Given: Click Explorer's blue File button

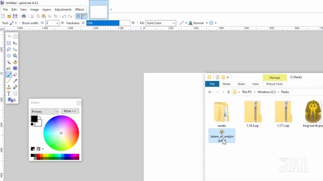Looking at the screenshot, I should tap(212, 84).
